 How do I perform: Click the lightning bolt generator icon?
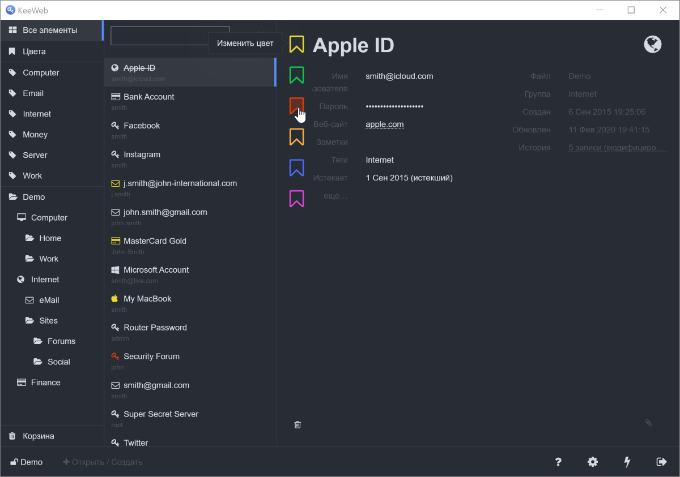click(x=627, y=462)
